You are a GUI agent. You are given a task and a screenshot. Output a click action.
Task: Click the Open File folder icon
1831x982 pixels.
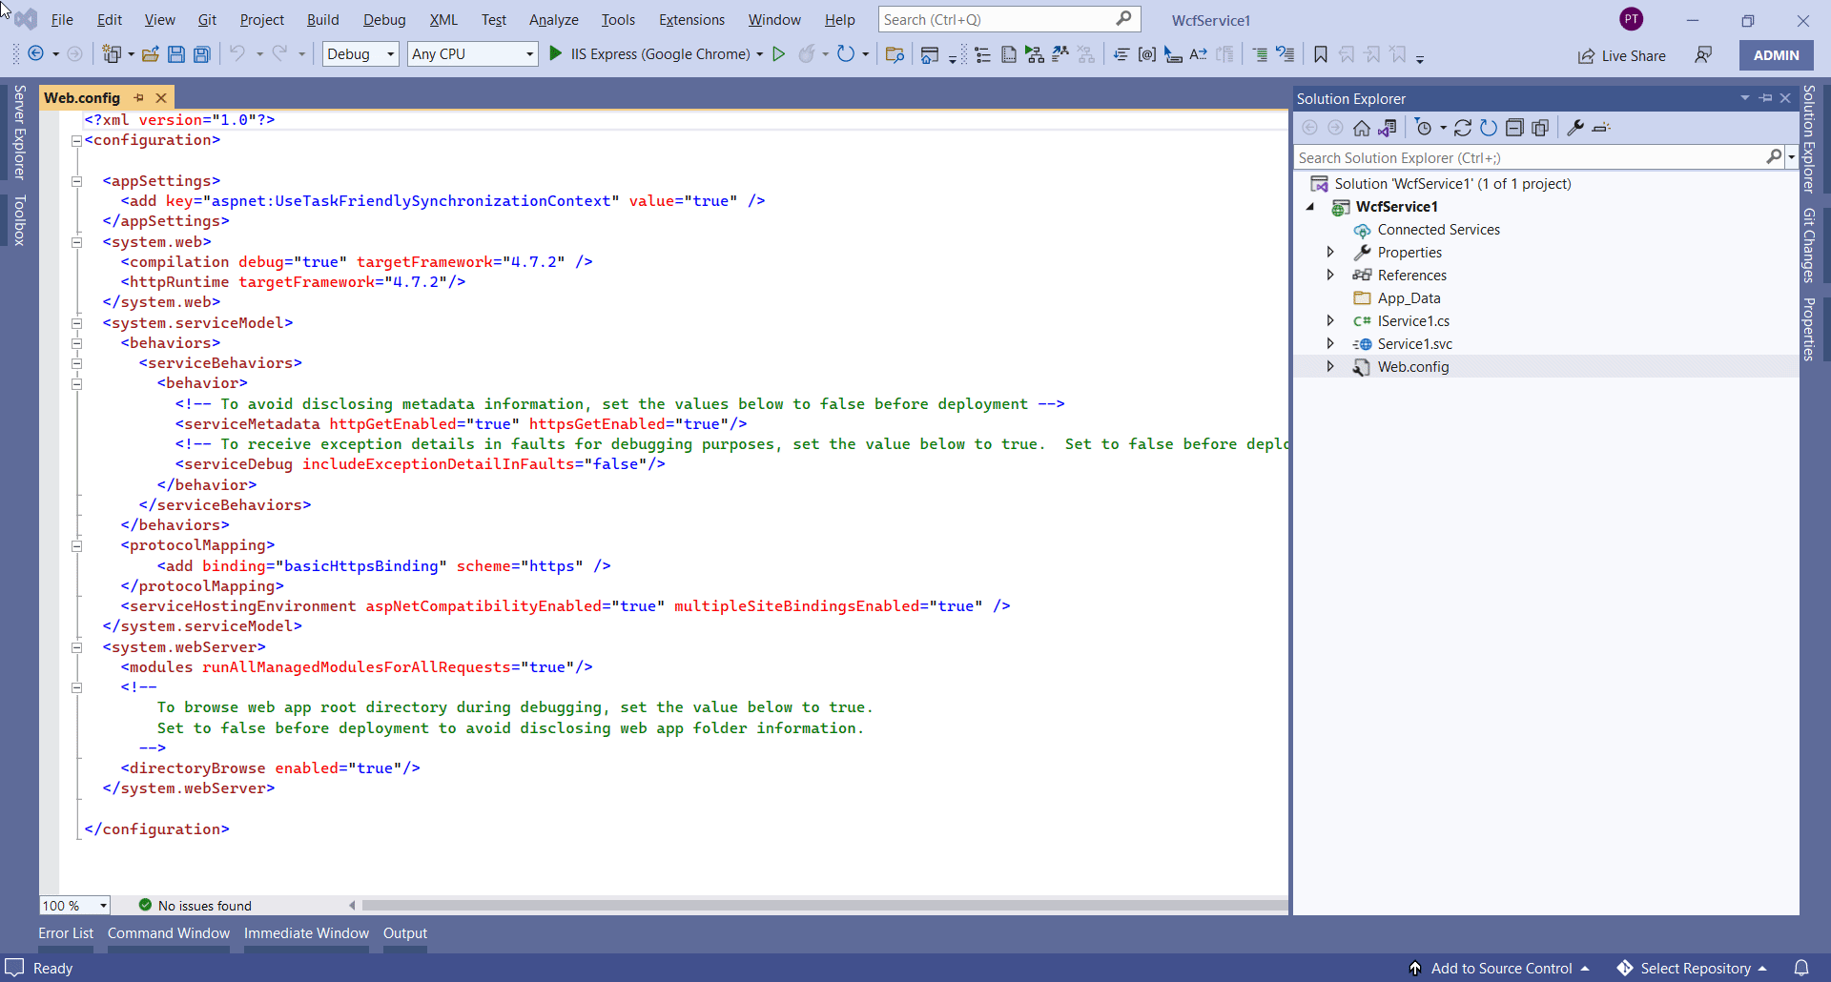[150, 54]
